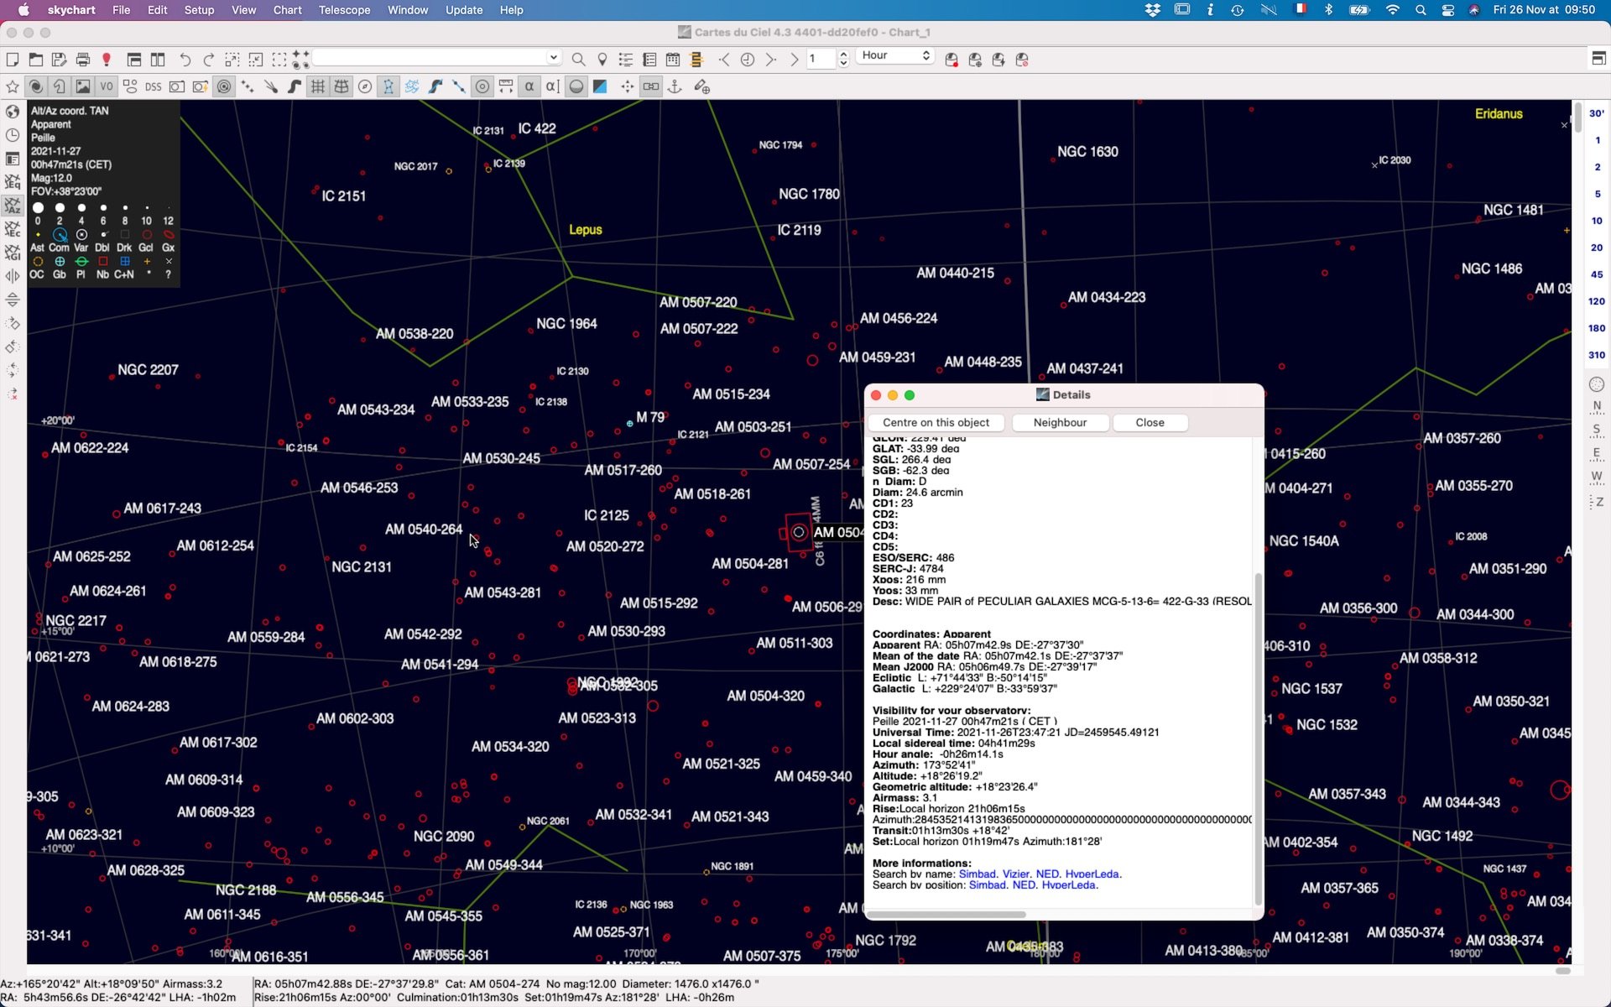
Task: Step time forward with right arrow
Action: [x=770, y=60]
